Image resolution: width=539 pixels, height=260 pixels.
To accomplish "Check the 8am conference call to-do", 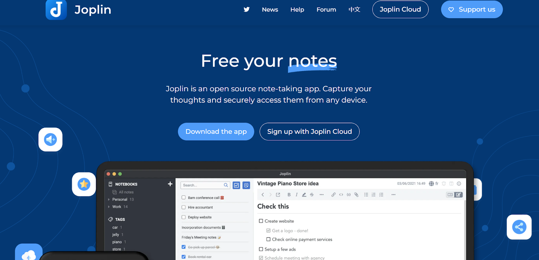I will pos(184,198).
